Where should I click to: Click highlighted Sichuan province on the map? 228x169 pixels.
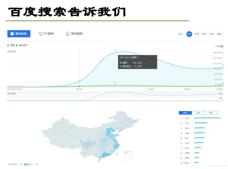(87, 145)
